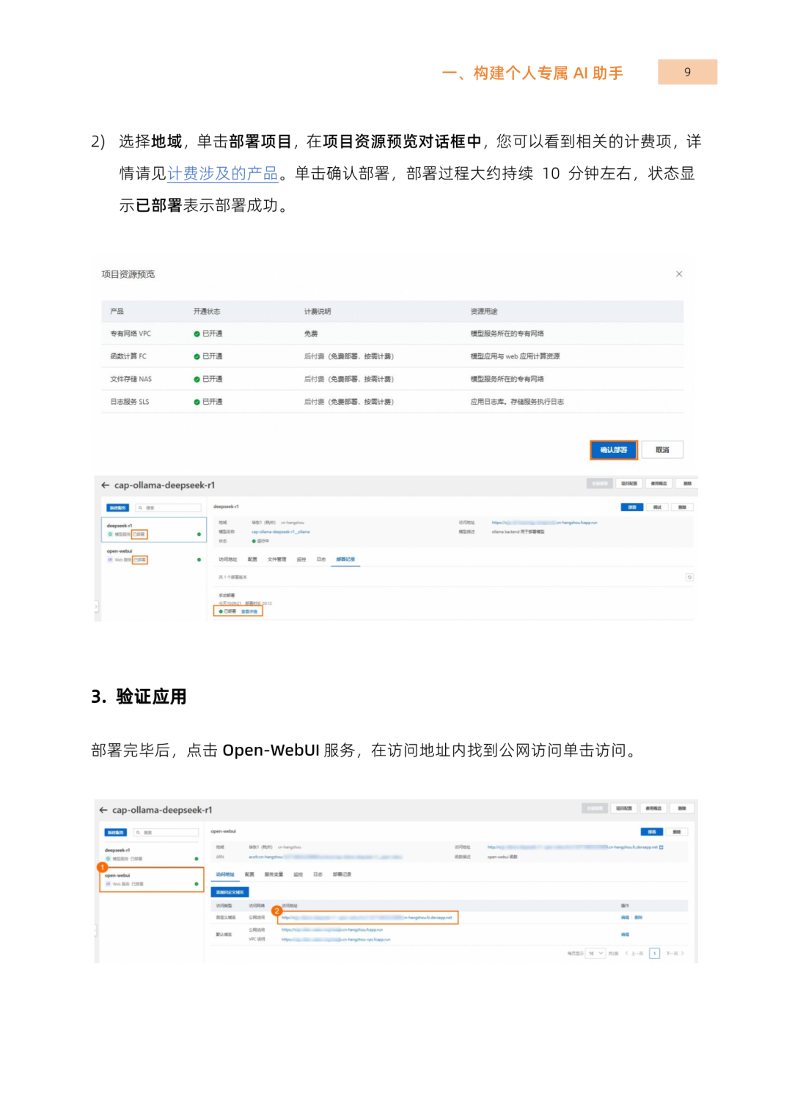Click the refresh icon in 部署记录 list
The height and width of the screenshot is (1120, 792).
coord(689,578)
